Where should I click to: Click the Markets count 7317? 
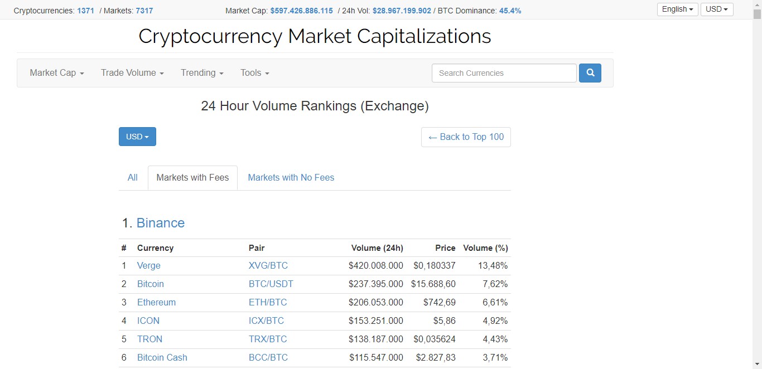144,11
